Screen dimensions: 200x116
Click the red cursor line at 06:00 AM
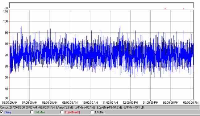[x=10, y=55]
